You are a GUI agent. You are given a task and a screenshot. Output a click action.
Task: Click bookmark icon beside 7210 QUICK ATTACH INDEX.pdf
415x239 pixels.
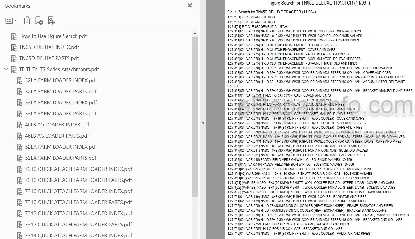[x=20, y=169]
